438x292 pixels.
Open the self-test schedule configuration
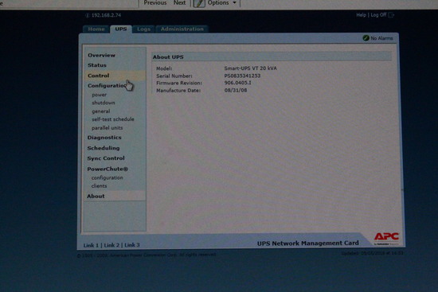pyautogui.click(x=113, y=119)
